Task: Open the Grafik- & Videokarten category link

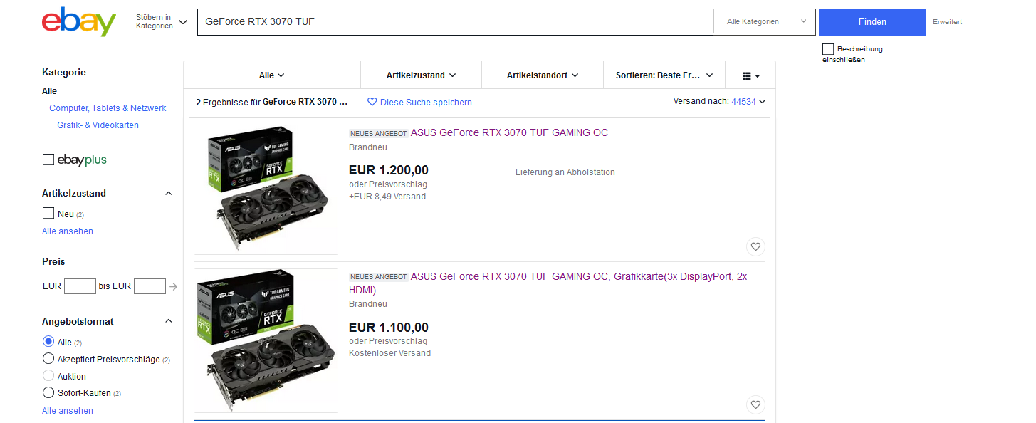Action: point(98,125)
